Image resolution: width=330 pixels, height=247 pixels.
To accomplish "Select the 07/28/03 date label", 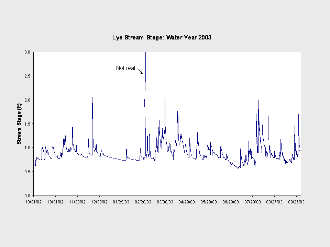I will pos(252,202).
